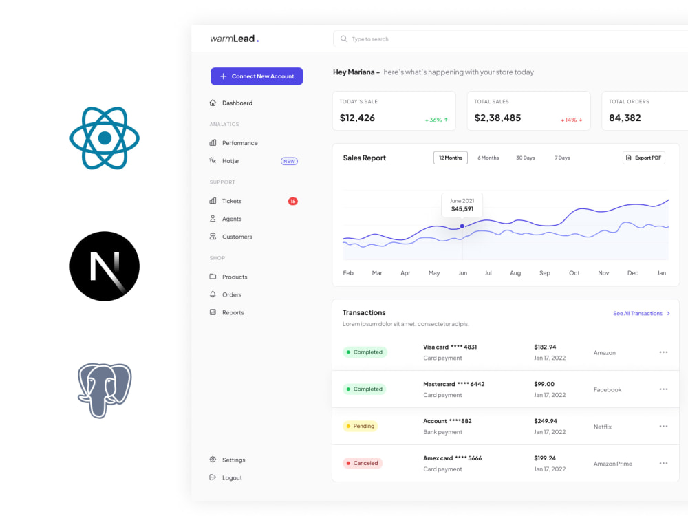The image size is (688, 516).
Task: Open more options for Amazon Prime transaction
Action: tap(663, 463)
